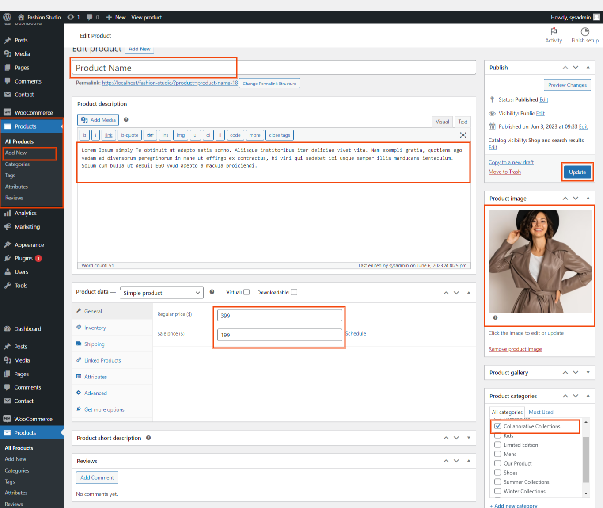
Task: Collapse the Product image panel
Action: pyautogui.click(x=588, y=198)
